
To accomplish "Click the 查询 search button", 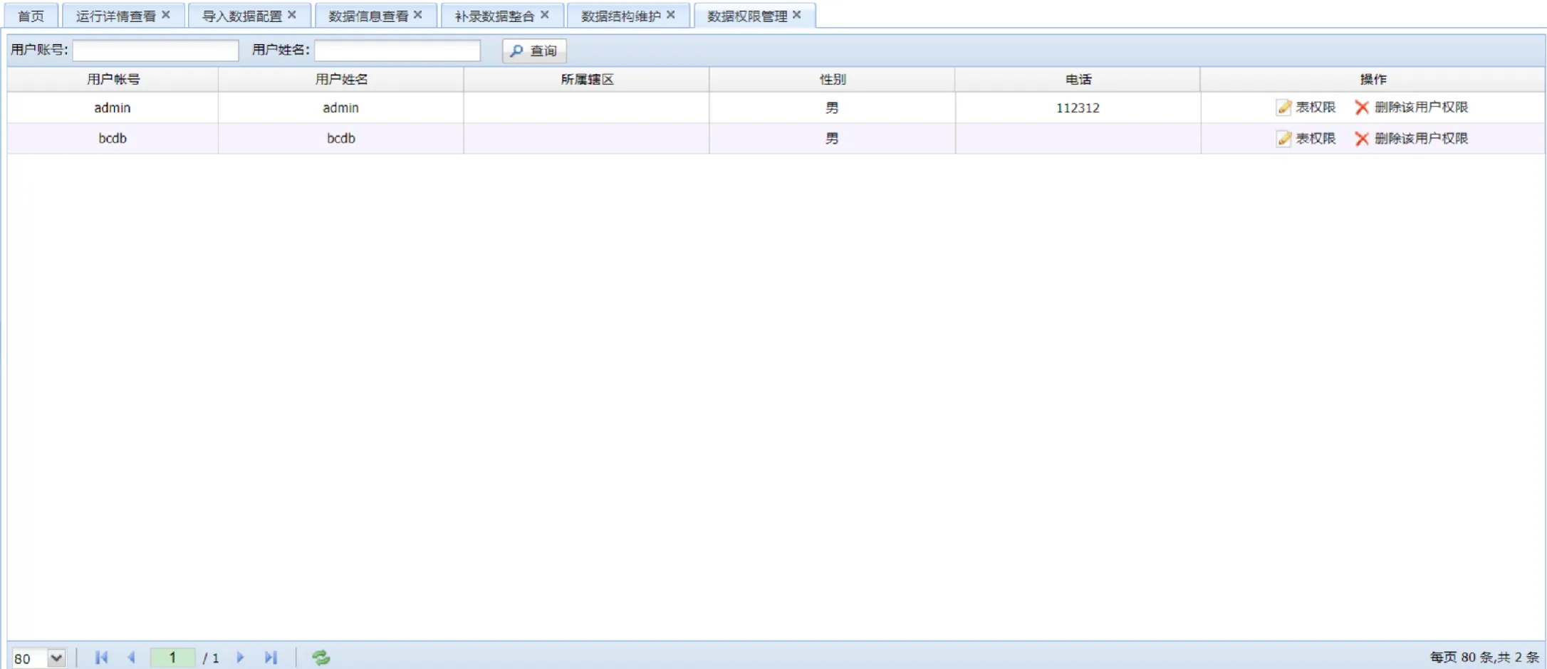I will 534,51.
